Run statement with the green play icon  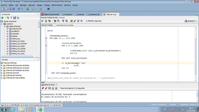(43, 21)
